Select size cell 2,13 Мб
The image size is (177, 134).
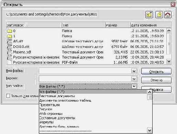tap(121, 57)
